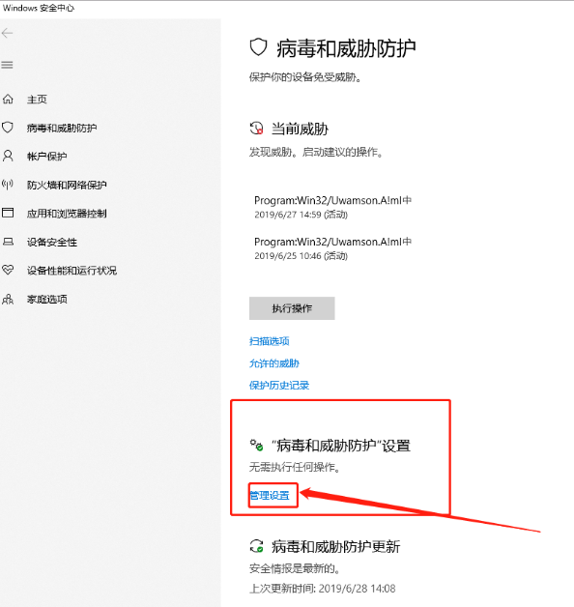Open the 允许的威胁 link
Viewport: 574px width, 607px height.
(x=274, y=363)
